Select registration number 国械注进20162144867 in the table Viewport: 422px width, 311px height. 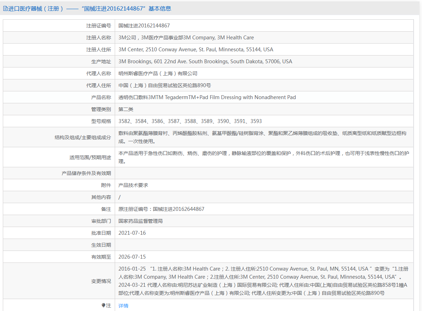click(x=144, y=26)
